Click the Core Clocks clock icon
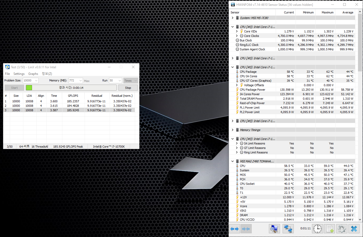 coord(242,36)
